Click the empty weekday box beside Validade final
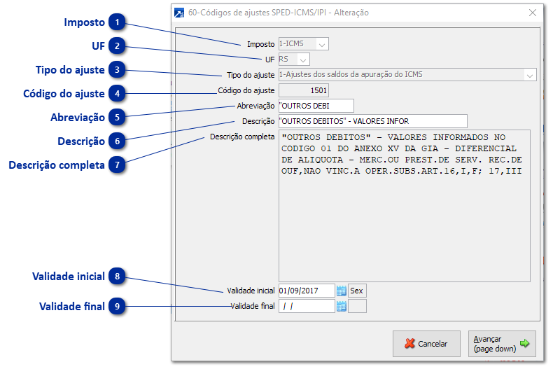Image resolution: width=553 pixels, height=369 pixels. click(x=357, y=306)
